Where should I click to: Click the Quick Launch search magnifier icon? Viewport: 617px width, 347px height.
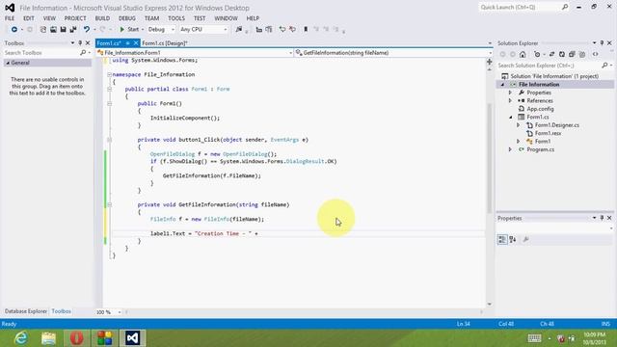tap(565, 7)
